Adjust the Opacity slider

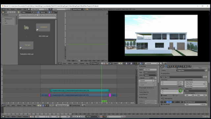point(146,78)
